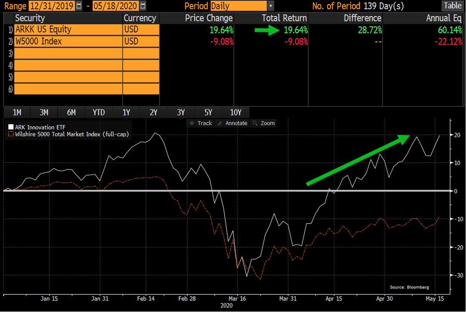466x312 pixels.
Task: Open the end date calendar picker icon
Action: coord(143,6)
